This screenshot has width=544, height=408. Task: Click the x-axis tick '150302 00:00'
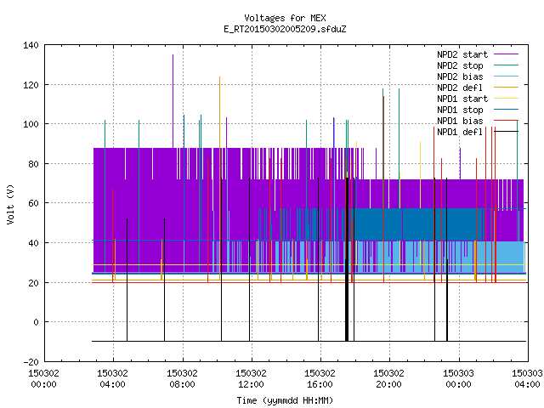[43, 379]
